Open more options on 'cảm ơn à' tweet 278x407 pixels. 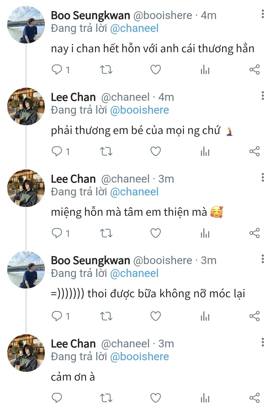click(263, 342)
